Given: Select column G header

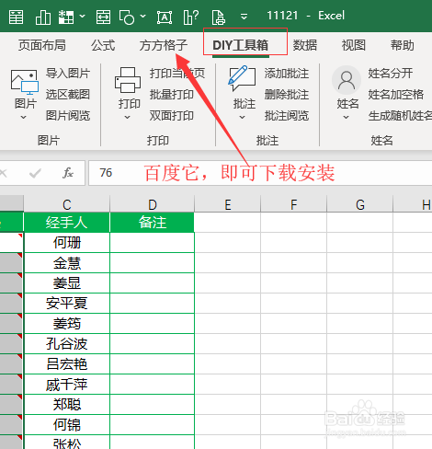Looking at the screenshot, I should tap(360, 204).
